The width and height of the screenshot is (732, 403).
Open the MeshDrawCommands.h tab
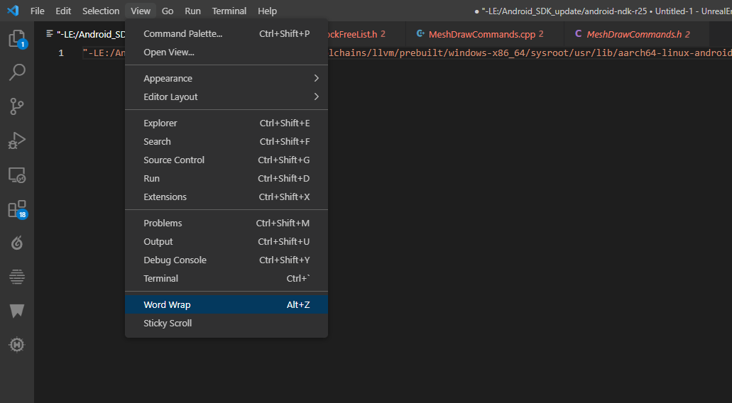coord(634,34)
